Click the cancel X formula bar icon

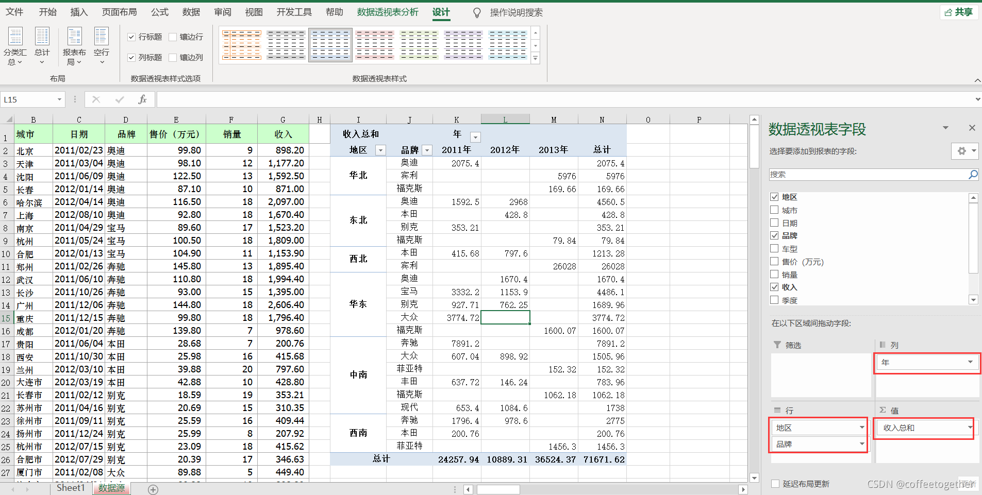pos(96,99)
